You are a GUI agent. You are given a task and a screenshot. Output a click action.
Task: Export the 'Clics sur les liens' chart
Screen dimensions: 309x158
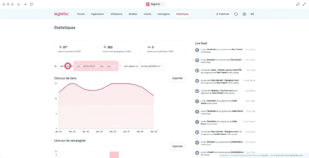177,78
